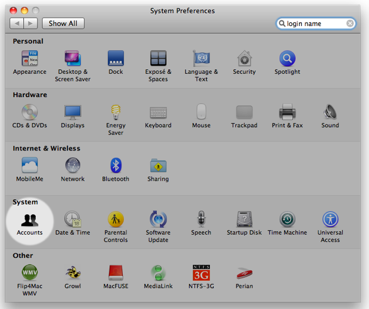Click the back navigation arrow
369x309 pixels.
pos(17,23)
